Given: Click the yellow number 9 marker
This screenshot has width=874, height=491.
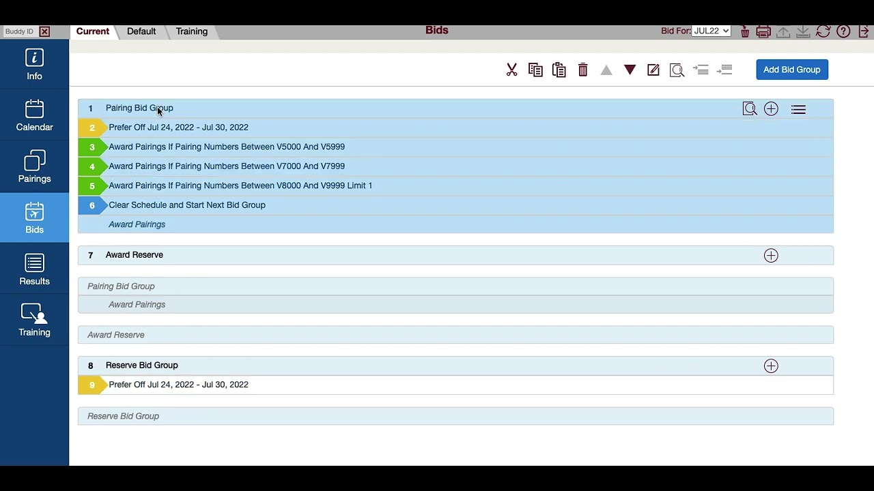Looking at the screenshot, I should click(x=92, y=385).
